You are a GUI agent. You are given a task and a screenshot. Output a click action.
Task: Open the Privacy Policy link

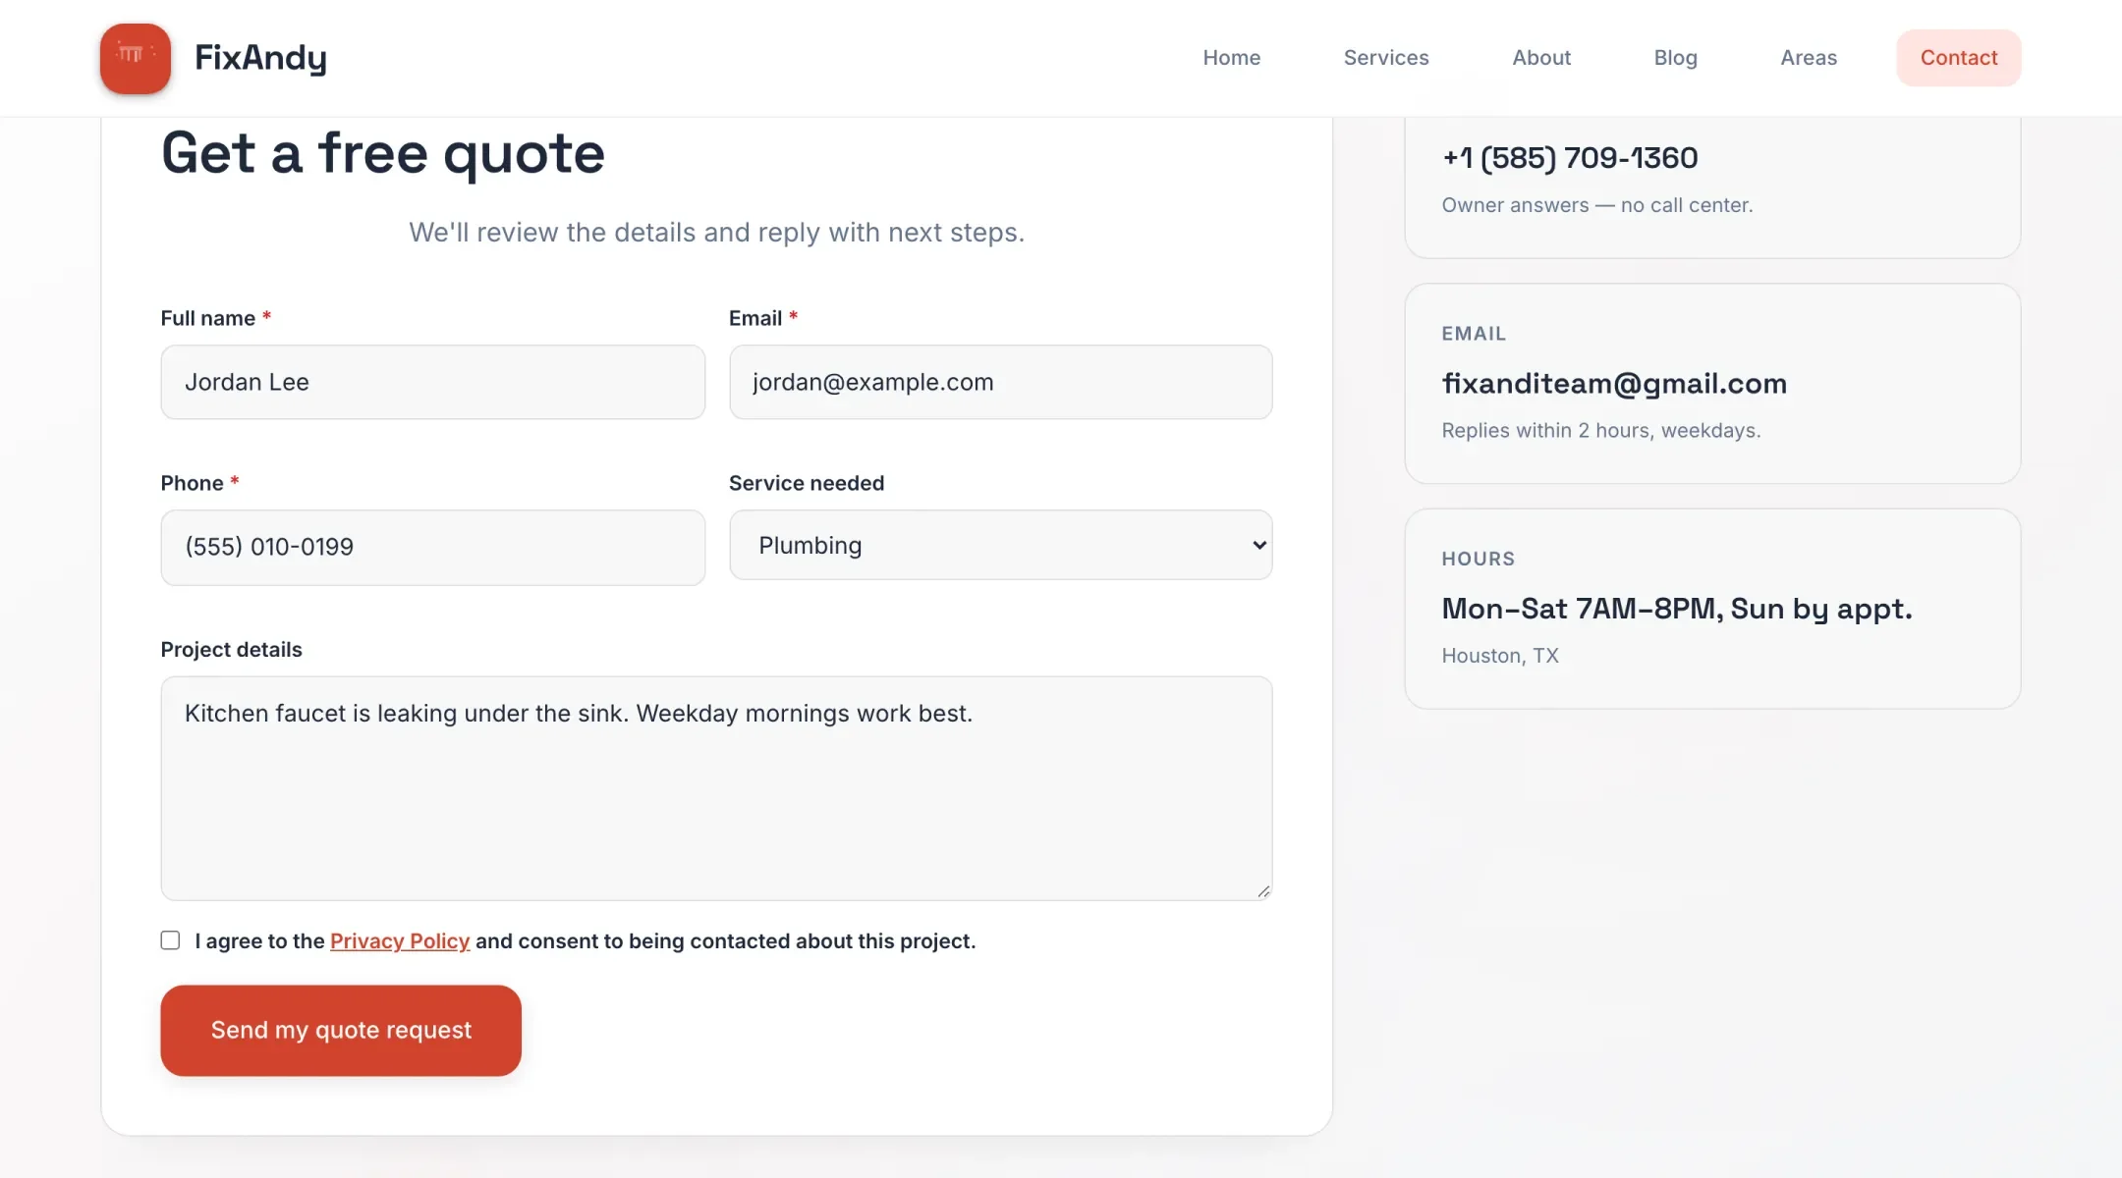click(400, 940)
